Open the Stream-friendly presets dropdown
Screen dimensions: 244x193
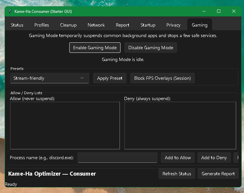pyautogui.click(x=50, y=78)
